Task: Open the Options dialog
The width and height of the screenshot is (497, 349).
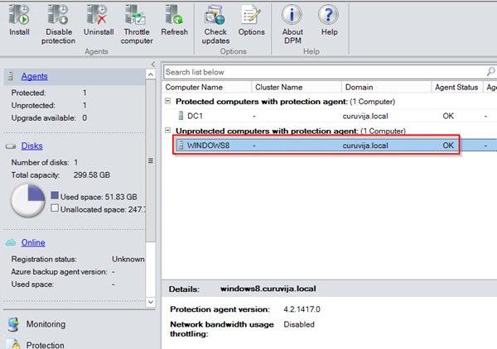Action: [251, 20]
